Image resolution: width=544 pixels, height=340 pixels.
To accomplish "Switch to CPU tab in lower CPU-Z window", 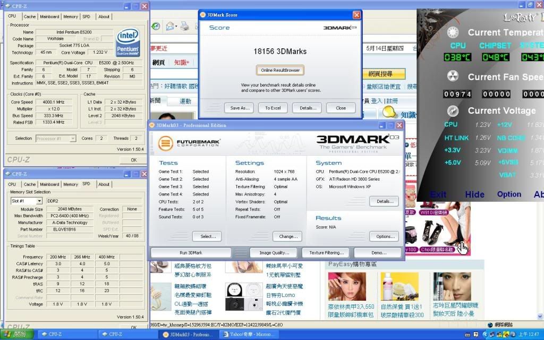I will 12,184.
